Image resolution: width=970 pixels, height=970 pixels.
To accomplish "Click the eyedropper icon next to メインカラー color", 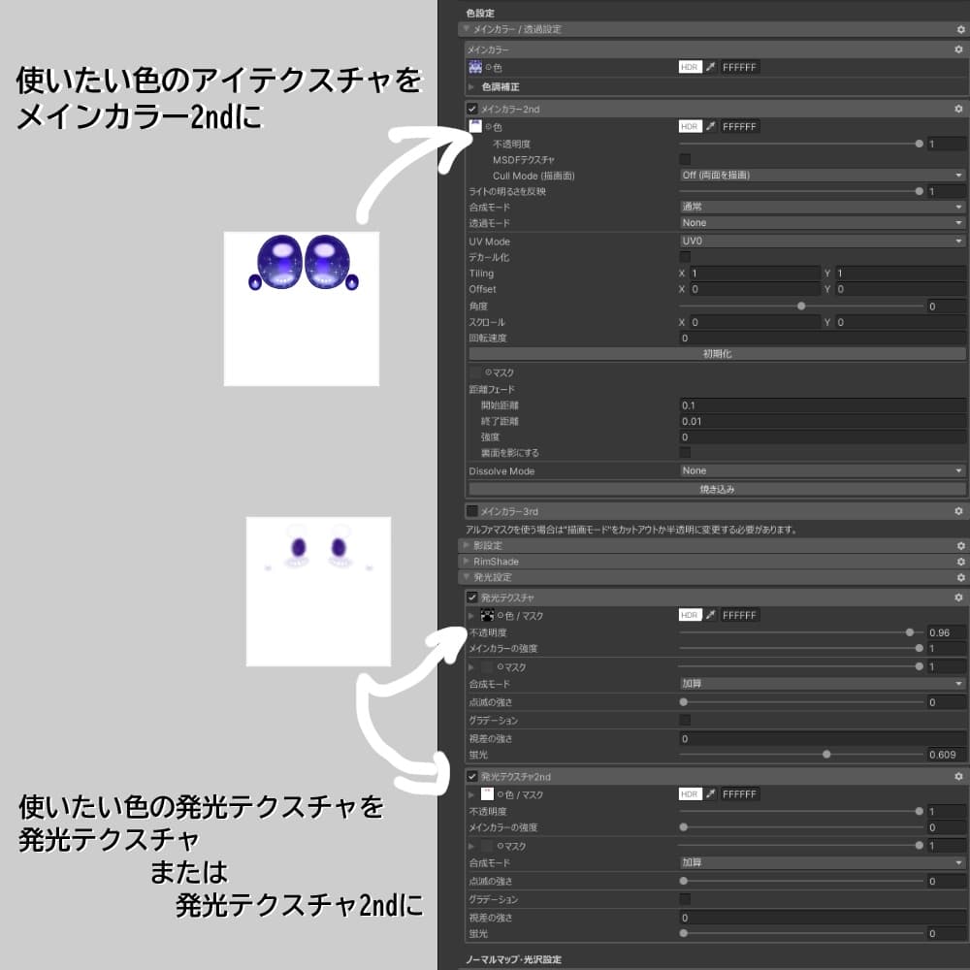I will pyautogui.click(x=712, y=68).
